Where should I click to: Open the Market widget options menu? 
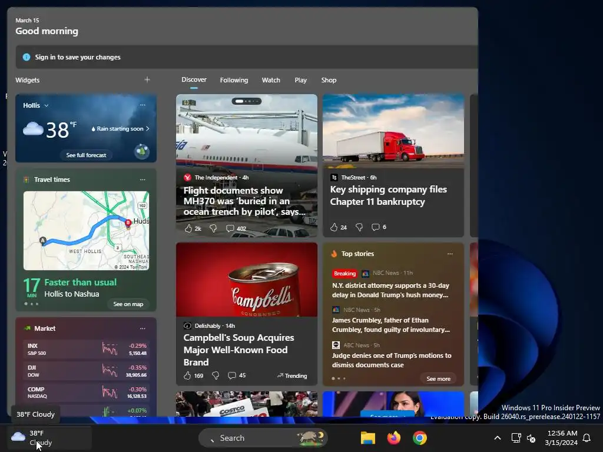(143, 328)
